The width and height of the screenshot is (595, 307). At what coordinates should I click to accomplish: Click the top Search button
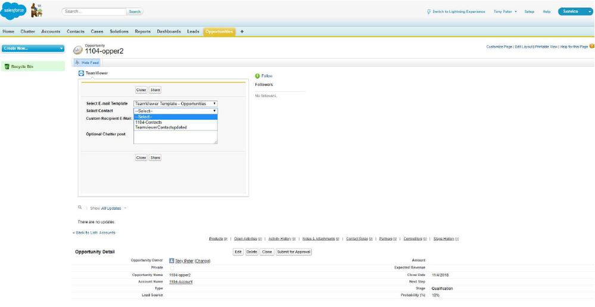pos(135,11)
